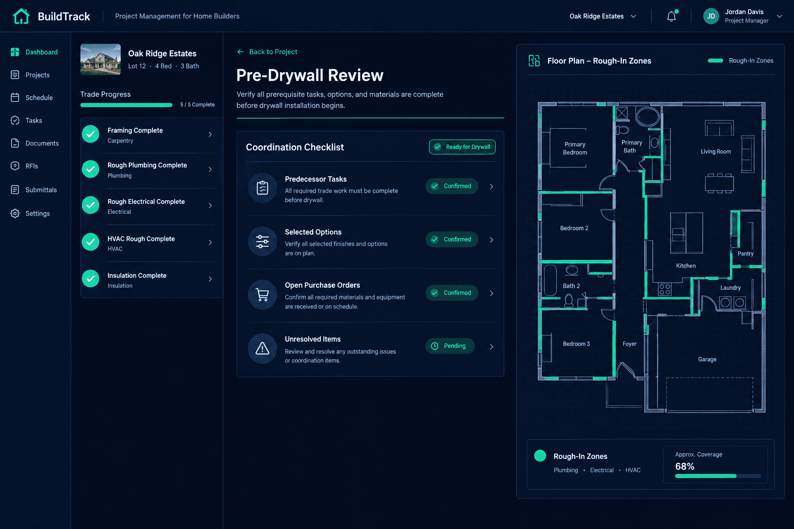
Task: Go to Dashboard in the sidebar
Action: tap(34, 52)
